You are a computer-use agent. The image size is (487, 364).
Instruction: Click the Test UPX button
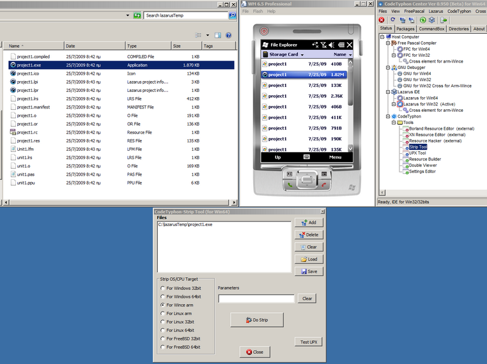[309, 342]
